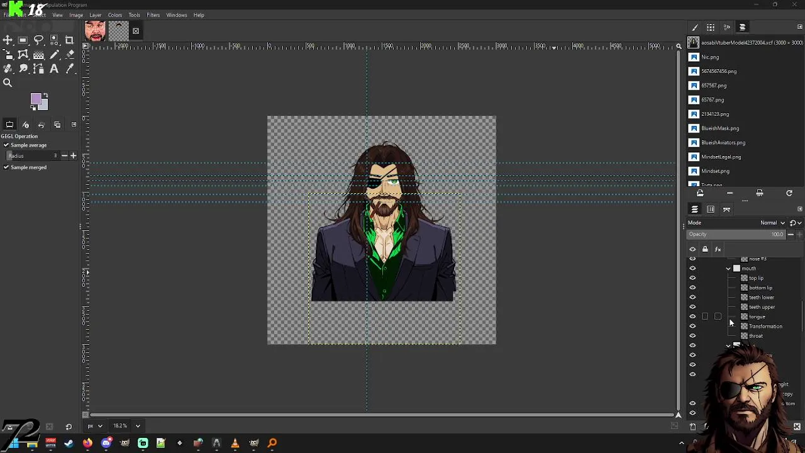The width and height of the screenshot is (805, 453).
Task: Select the Gradient fill tool
Action: pyautogui.click(x=38, y=55)
